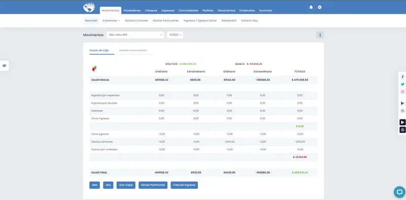Open the Dashboard subtab
This screenshot has height=200, width=406.
click(x=229, y=20)
